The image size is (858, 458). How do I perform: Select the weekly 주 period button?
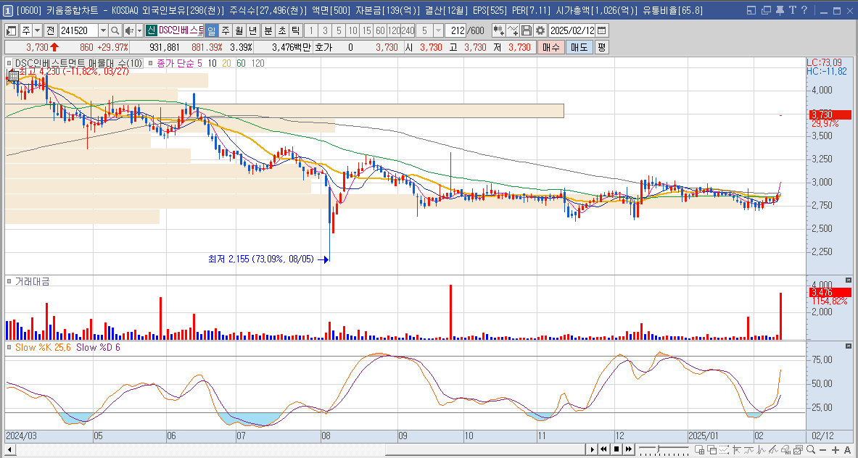tap(226, 30)
